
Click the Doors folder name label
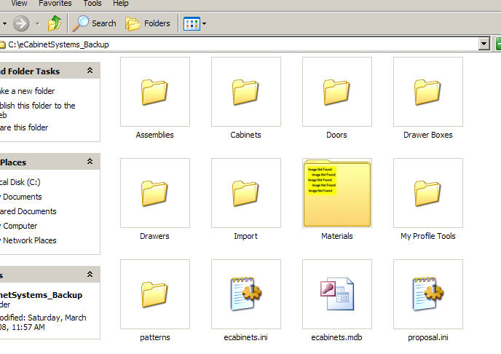336,135
